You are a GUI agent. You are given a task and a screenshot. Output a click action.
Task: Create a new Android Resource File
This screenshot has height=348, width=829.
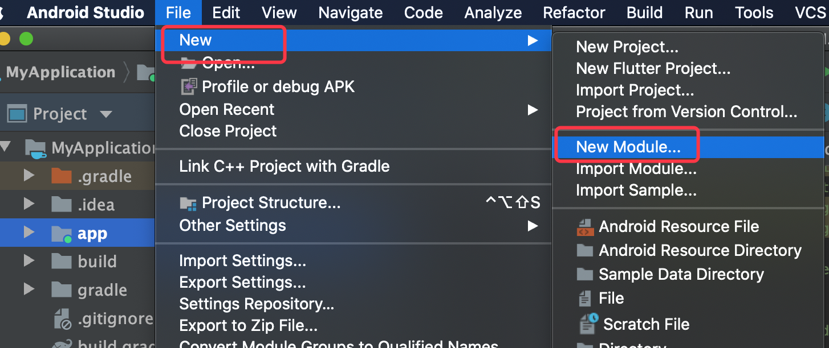(679, 226)
